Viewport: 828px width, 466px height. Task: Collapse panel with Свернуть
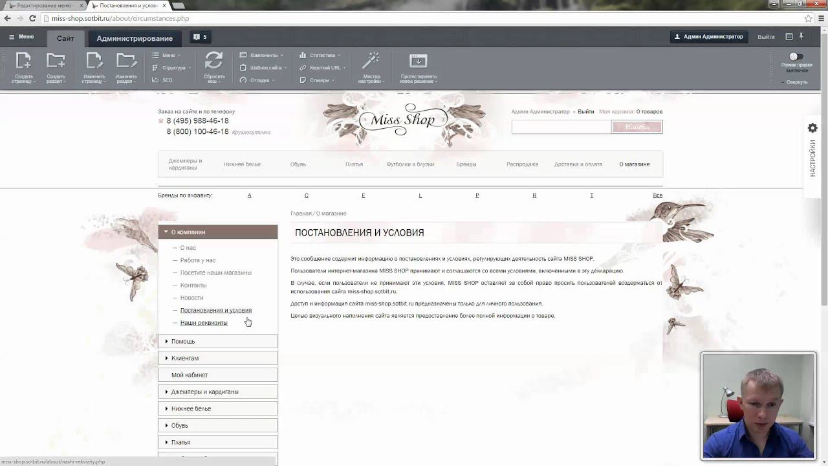tap(795, 82)
